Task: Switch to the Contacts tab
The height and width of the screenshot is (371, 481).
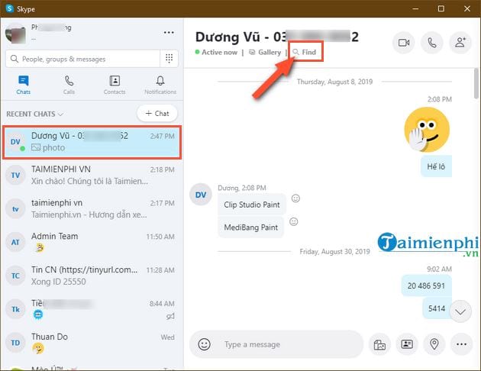Action: [115, 85]
